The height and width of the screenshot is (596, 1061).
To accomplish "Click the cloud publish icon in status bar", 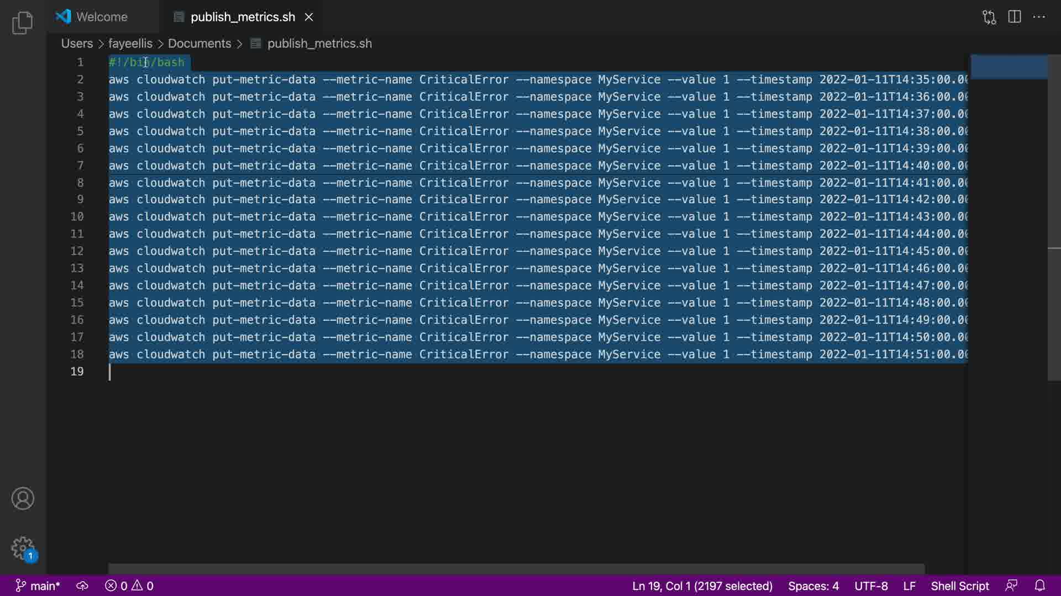I will [x=82, y=586].
